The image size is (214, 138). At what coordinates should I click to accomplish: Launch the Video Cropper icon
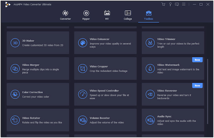tap(83, 69)
